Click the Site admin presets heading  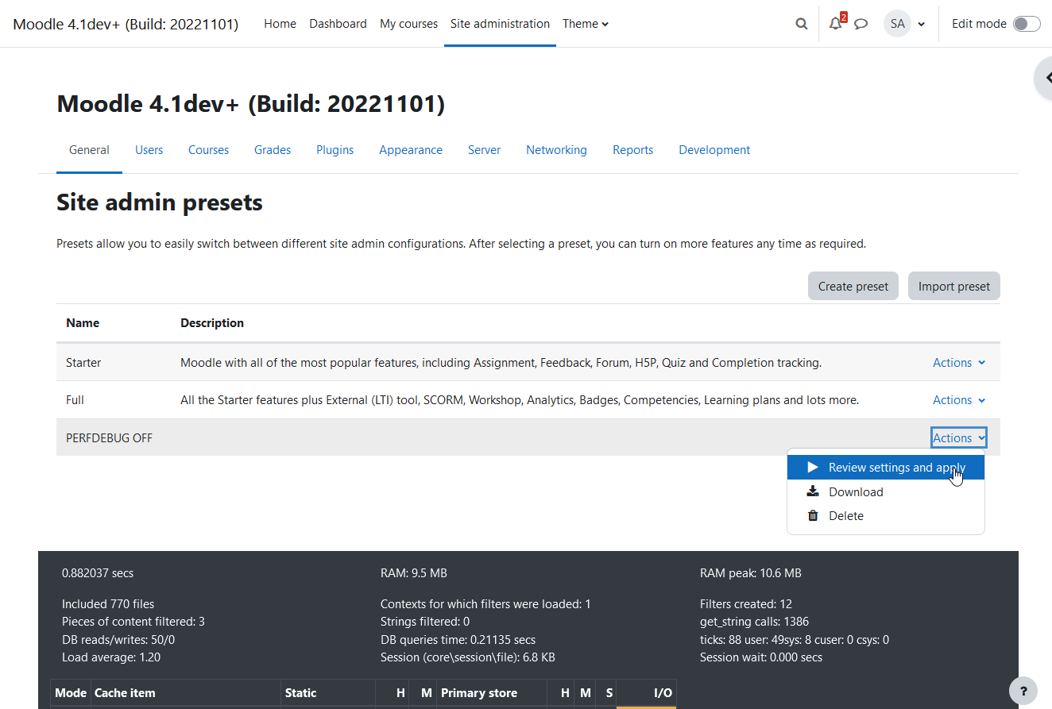click(x=160, y=202)
